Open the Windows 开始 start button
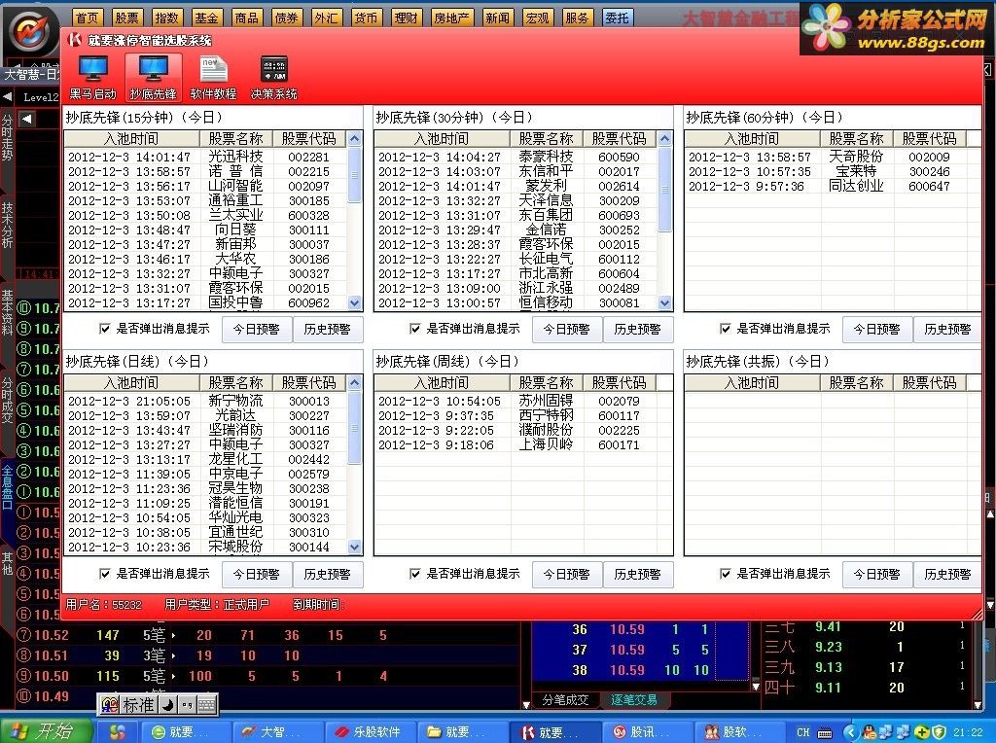Image resolution: width=996 pixels, height=743 pixels. 47,731
